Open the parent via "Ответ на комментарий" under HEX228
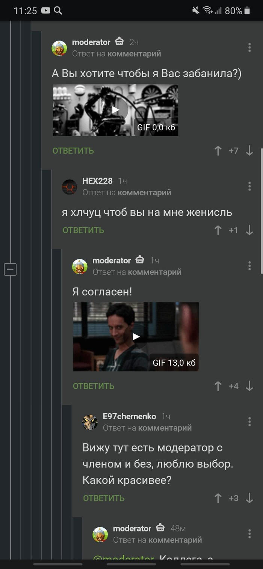 [x=127, y=193]
